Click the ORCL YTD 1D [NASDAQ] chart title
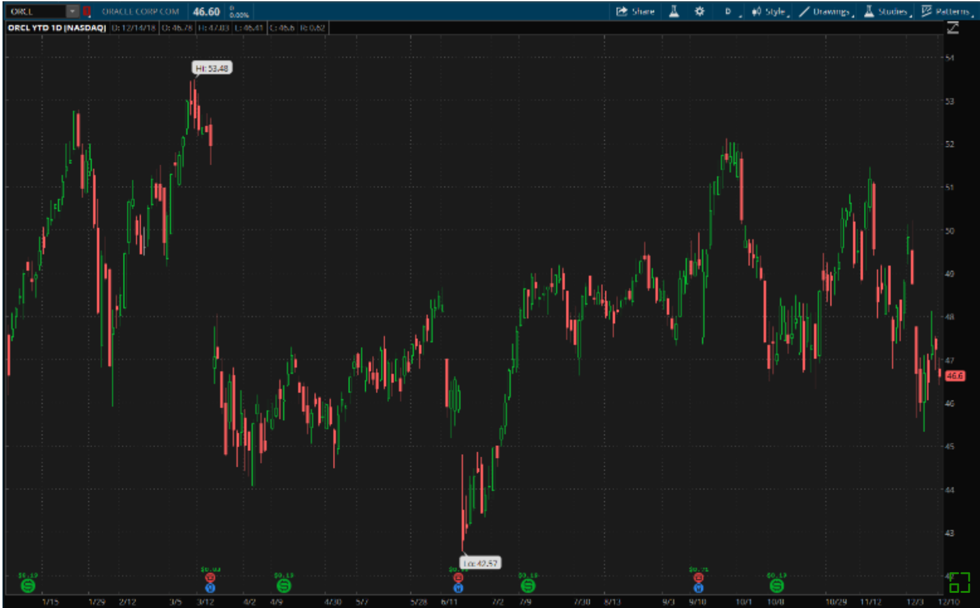Viewport: 980px width, 608px height. point(57,28)
